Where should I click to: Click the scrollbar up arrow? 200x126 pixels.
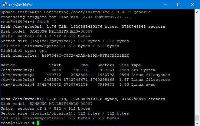pyautogui.click(x=197, y=12)
